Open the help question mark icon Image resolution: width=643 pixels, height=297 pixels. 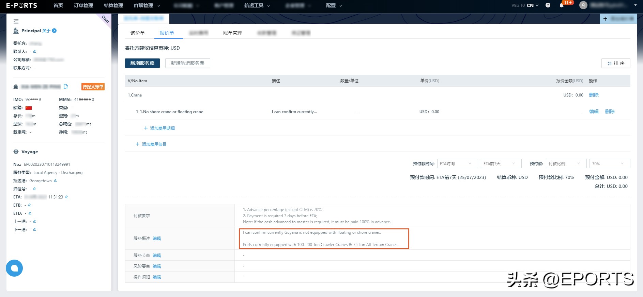click(x=548, y=5)
